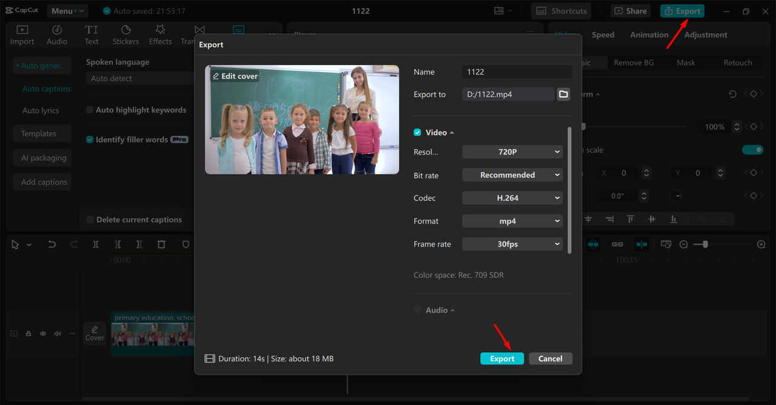Open the Mask sub-tab
Image resolution: width=776 pixels, height=405 pixels.
(686, 62)
